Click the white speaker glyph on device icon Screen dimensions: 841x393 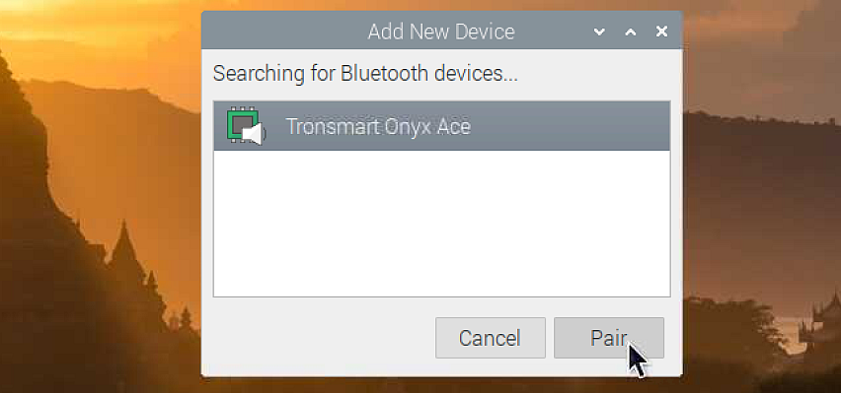click(254, 134)
